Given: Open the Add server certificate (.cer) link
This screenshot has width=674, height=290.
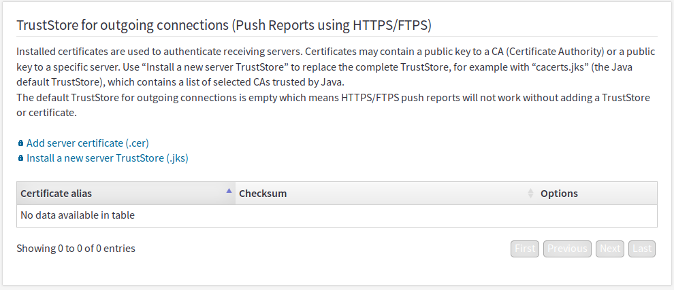Looking at the screenshot, I should pyautogui.click(x=88, y=143).
